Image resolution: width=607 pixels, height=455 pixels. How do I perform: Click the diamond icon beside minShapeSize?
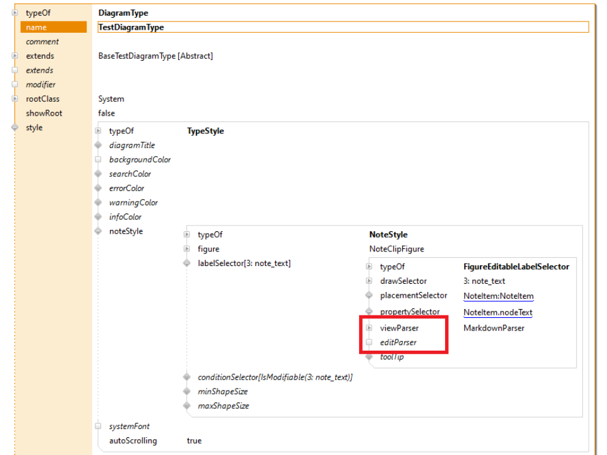[x=187, y=392]
